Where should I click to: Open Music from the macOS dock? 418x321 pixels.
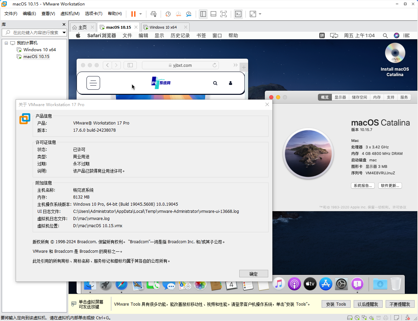tap(279, 284)
